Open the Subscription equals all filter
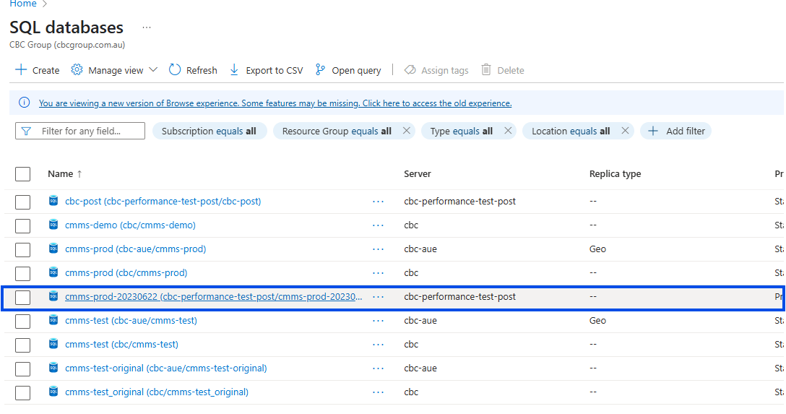 [209, 131]
